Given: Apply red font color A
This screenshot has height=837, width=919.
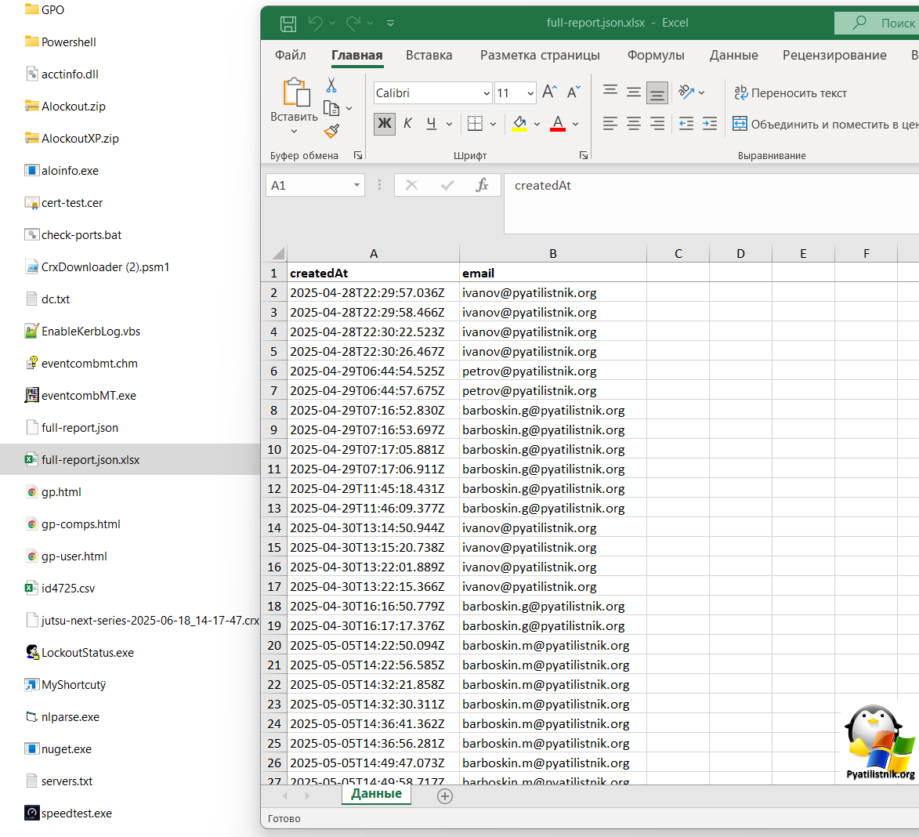Looking at the screenshot, I should [558, 123].
